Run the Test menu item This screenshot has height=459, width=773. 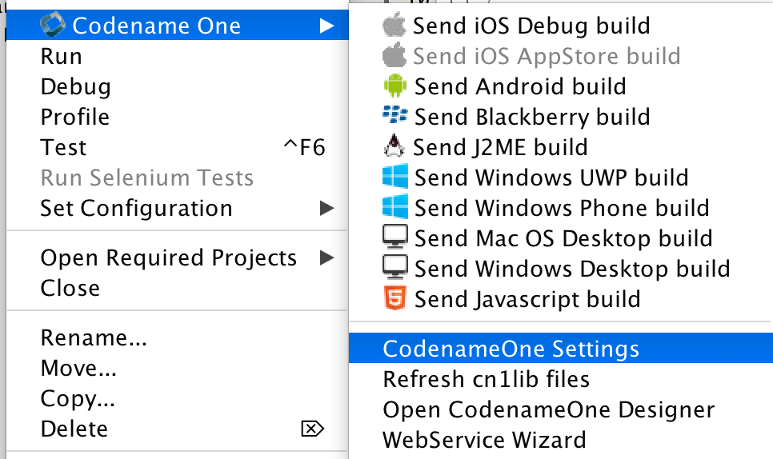pyautogui.click(x=64, y=148)
